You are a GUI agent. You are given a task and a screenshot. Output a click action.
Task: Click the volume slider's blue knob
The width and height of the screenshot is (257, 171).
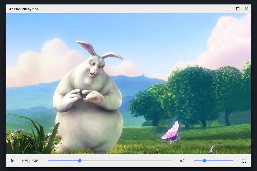pyautogui.click(x=204, y=161)
